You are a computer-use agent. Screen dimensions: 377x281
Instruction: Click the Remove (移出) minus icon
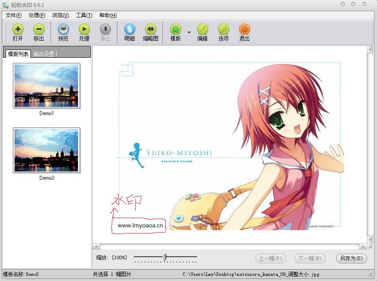pos(39,29)
